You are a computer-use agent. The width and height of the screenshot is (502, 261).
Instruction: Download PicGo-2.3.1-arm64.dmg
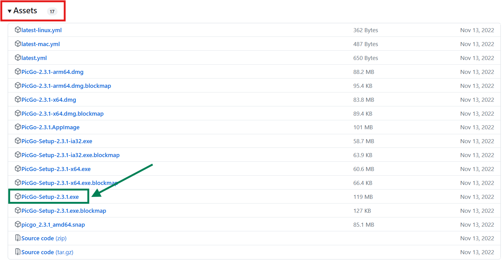click(52, 72)
